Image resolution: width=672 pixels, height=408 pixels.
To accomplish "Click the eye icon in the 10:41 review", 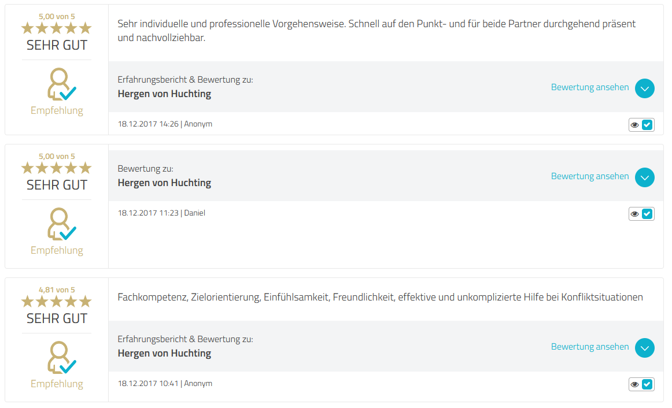I will coord(635,384).
